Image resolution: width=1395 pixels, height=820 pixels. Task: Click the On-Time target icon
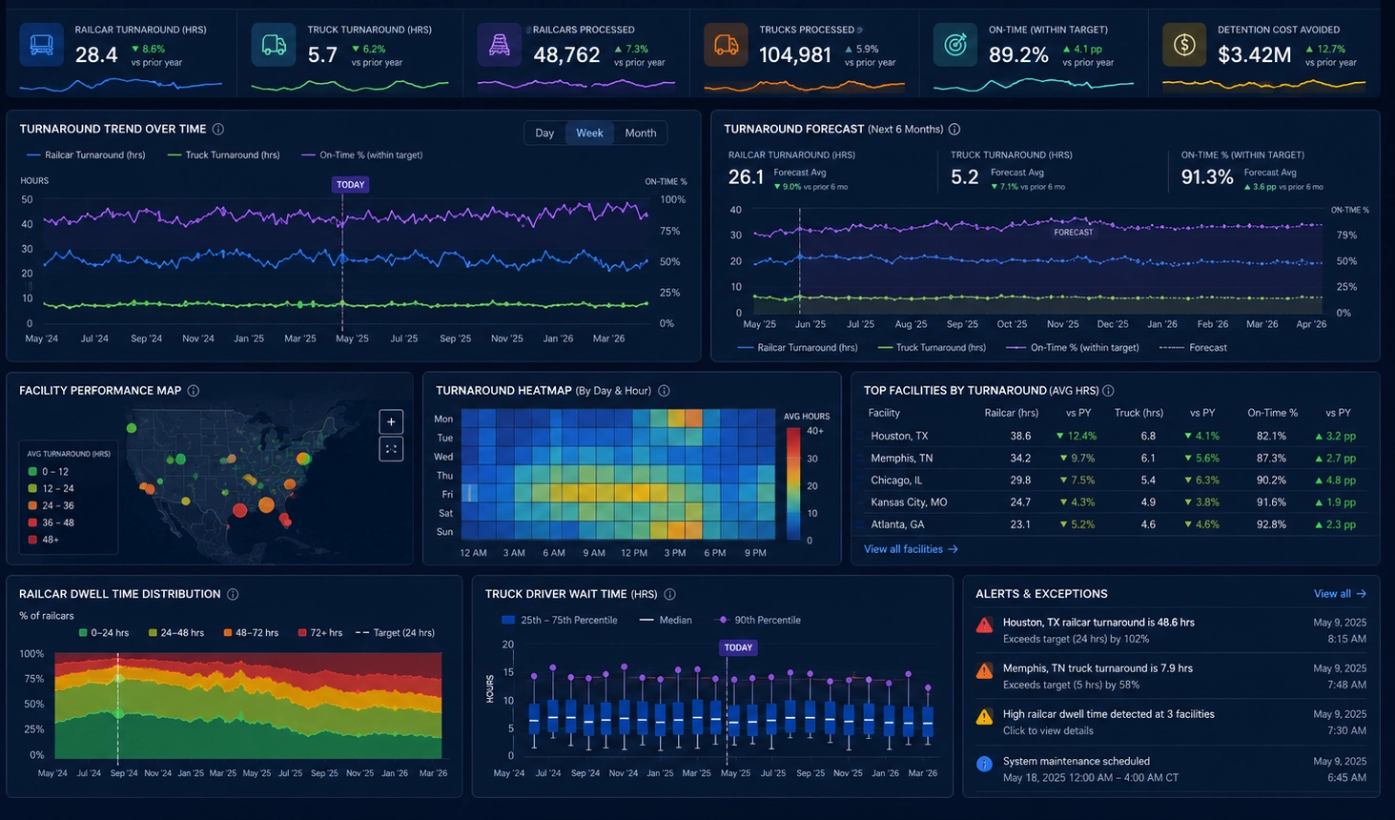tap(955, 45)
